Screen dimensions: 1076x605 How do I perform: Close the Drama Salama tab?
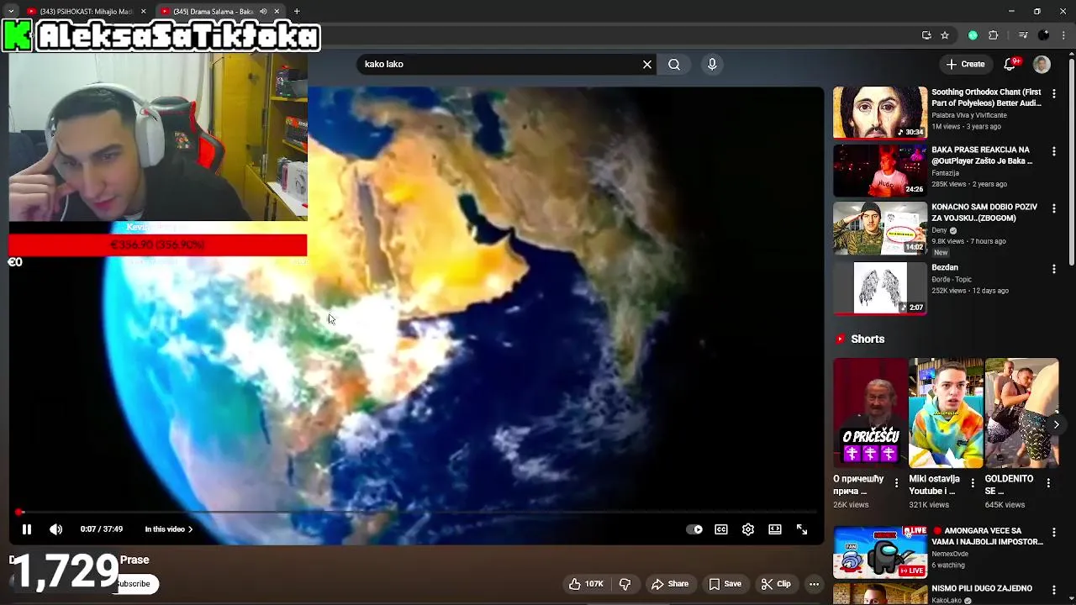[277, 12]
